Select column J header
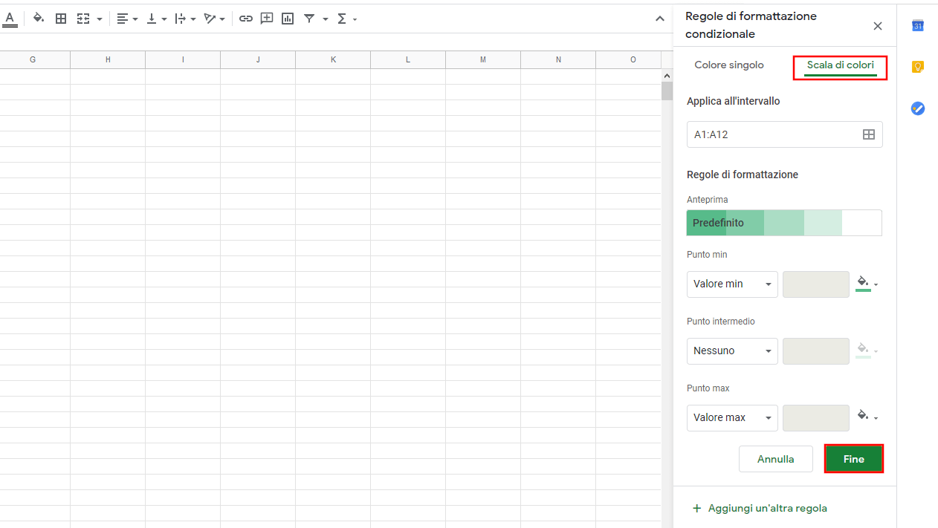The height and width of the screenshot is (528, 938). tap(258, 59)
